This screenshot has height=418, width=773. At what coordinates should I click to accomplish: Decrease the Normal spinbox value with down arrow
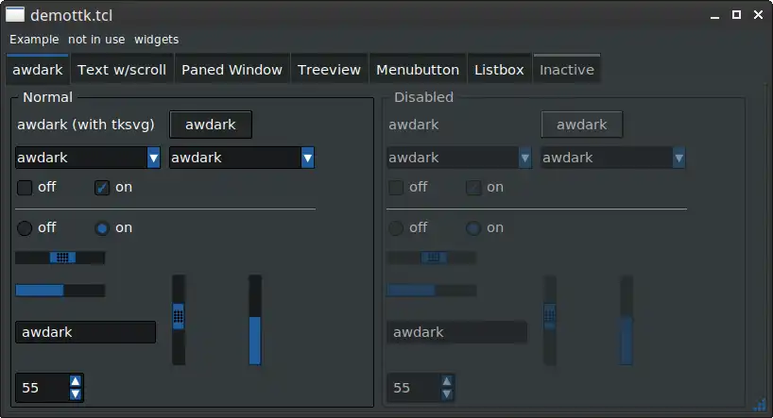pyautogui.click(x=76, y=393)
